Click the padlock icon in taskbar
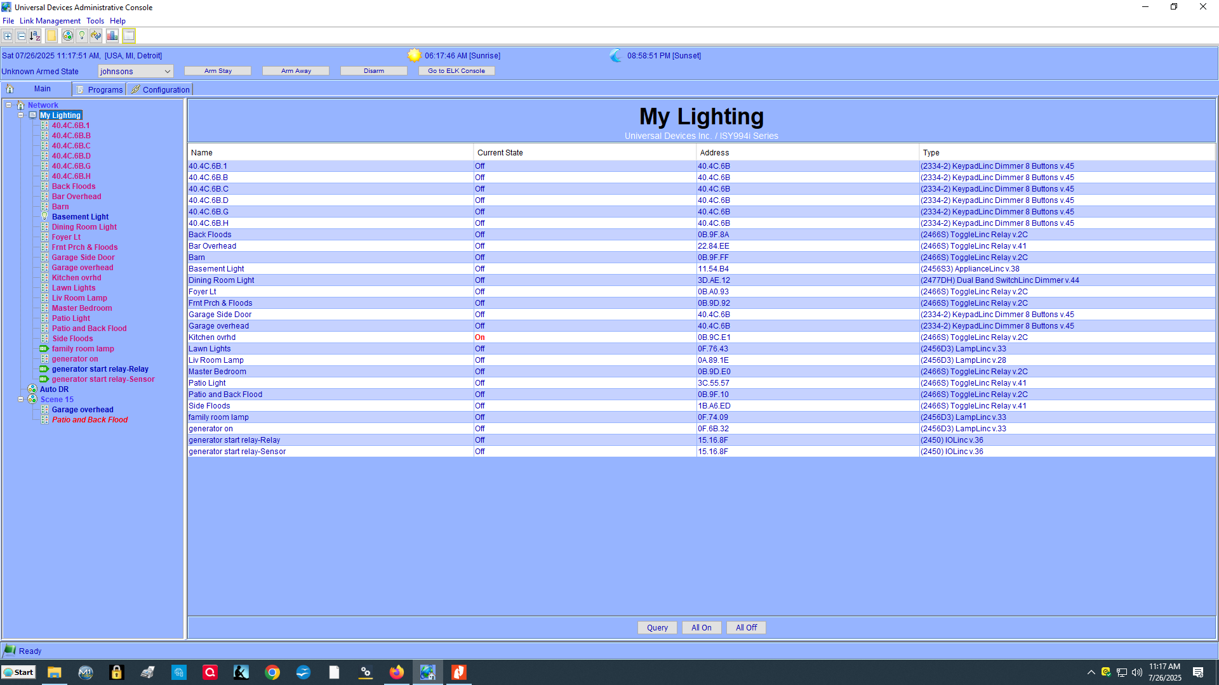Image resolution: width=1219 pixels, height=685 pixels. [117, 672]
